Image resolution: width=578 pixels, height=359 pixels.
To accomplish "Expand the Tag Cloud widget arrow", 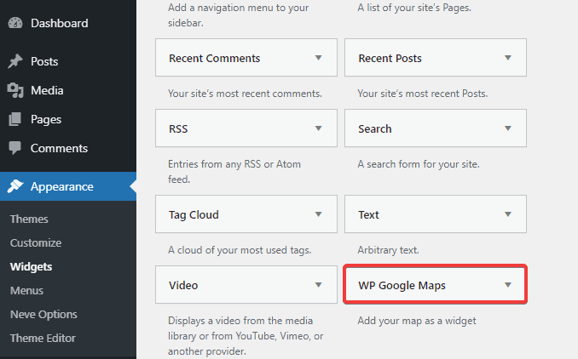I will click(x=319, y=214).
